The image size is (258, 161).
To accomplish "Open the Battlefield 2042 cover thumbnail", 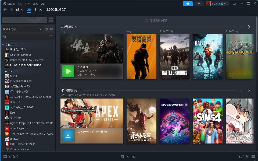I will [x=208, y=57].
